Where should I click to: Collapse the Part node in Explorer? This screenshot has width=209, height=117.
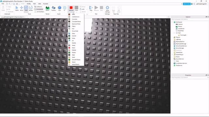point(174,33)
